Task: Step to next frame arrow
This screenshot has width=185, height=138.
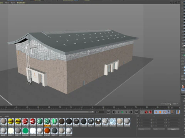Action: (126, 112)
